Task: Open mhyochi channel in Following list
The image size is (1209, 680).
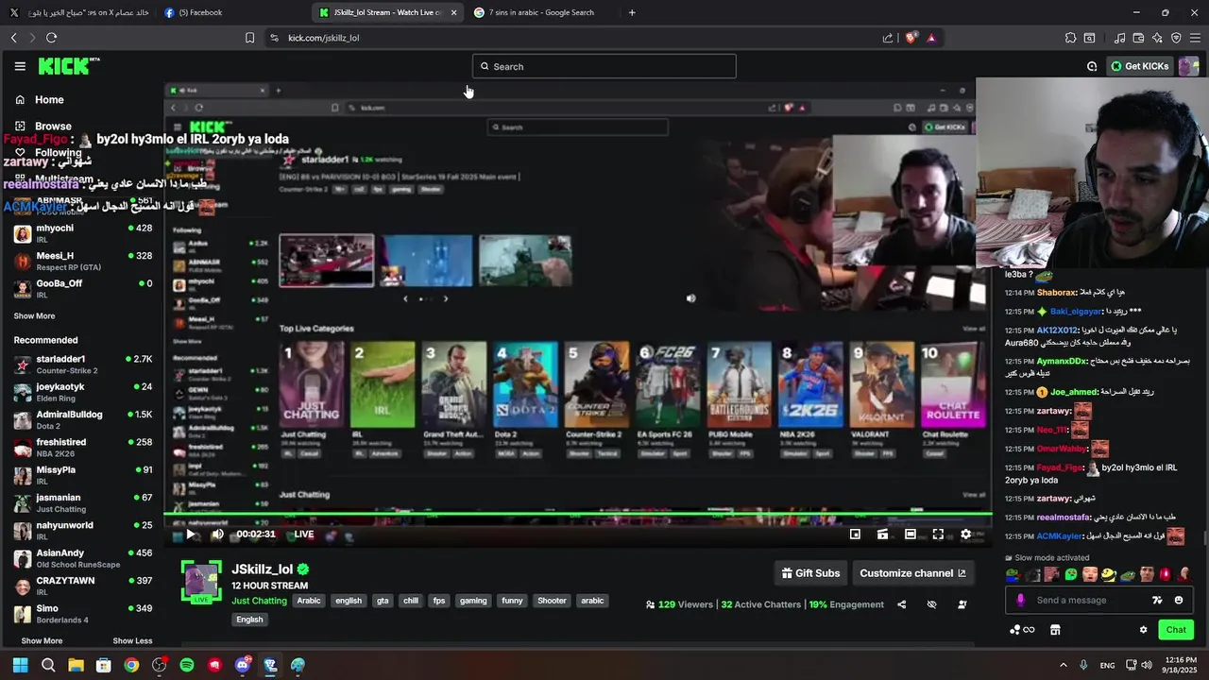Action: click(83, 233)
